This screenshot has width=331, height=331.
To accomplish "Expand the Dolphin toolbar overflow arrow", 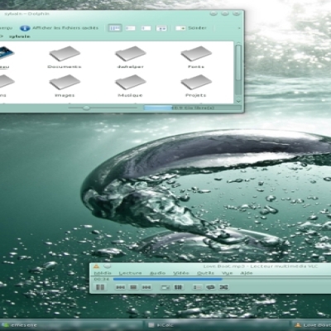I will tap(239, 28).
